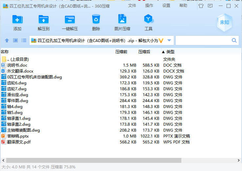
Task: Open the 工具 (Tools) icon
Action: (149, 19)
